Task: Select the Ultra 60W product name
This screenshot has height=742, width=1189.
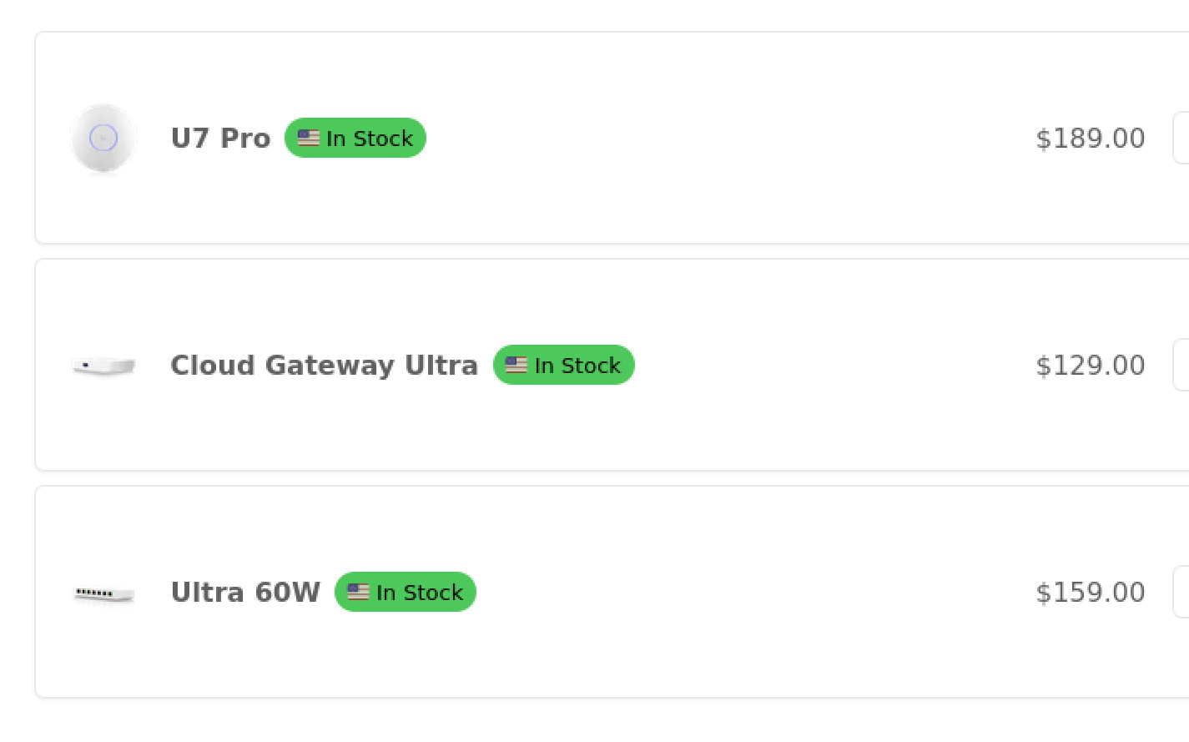Action: [245, 592]
